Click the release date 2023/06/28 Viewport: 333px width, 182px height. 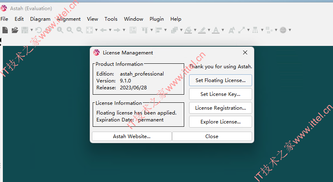[133, 88]
